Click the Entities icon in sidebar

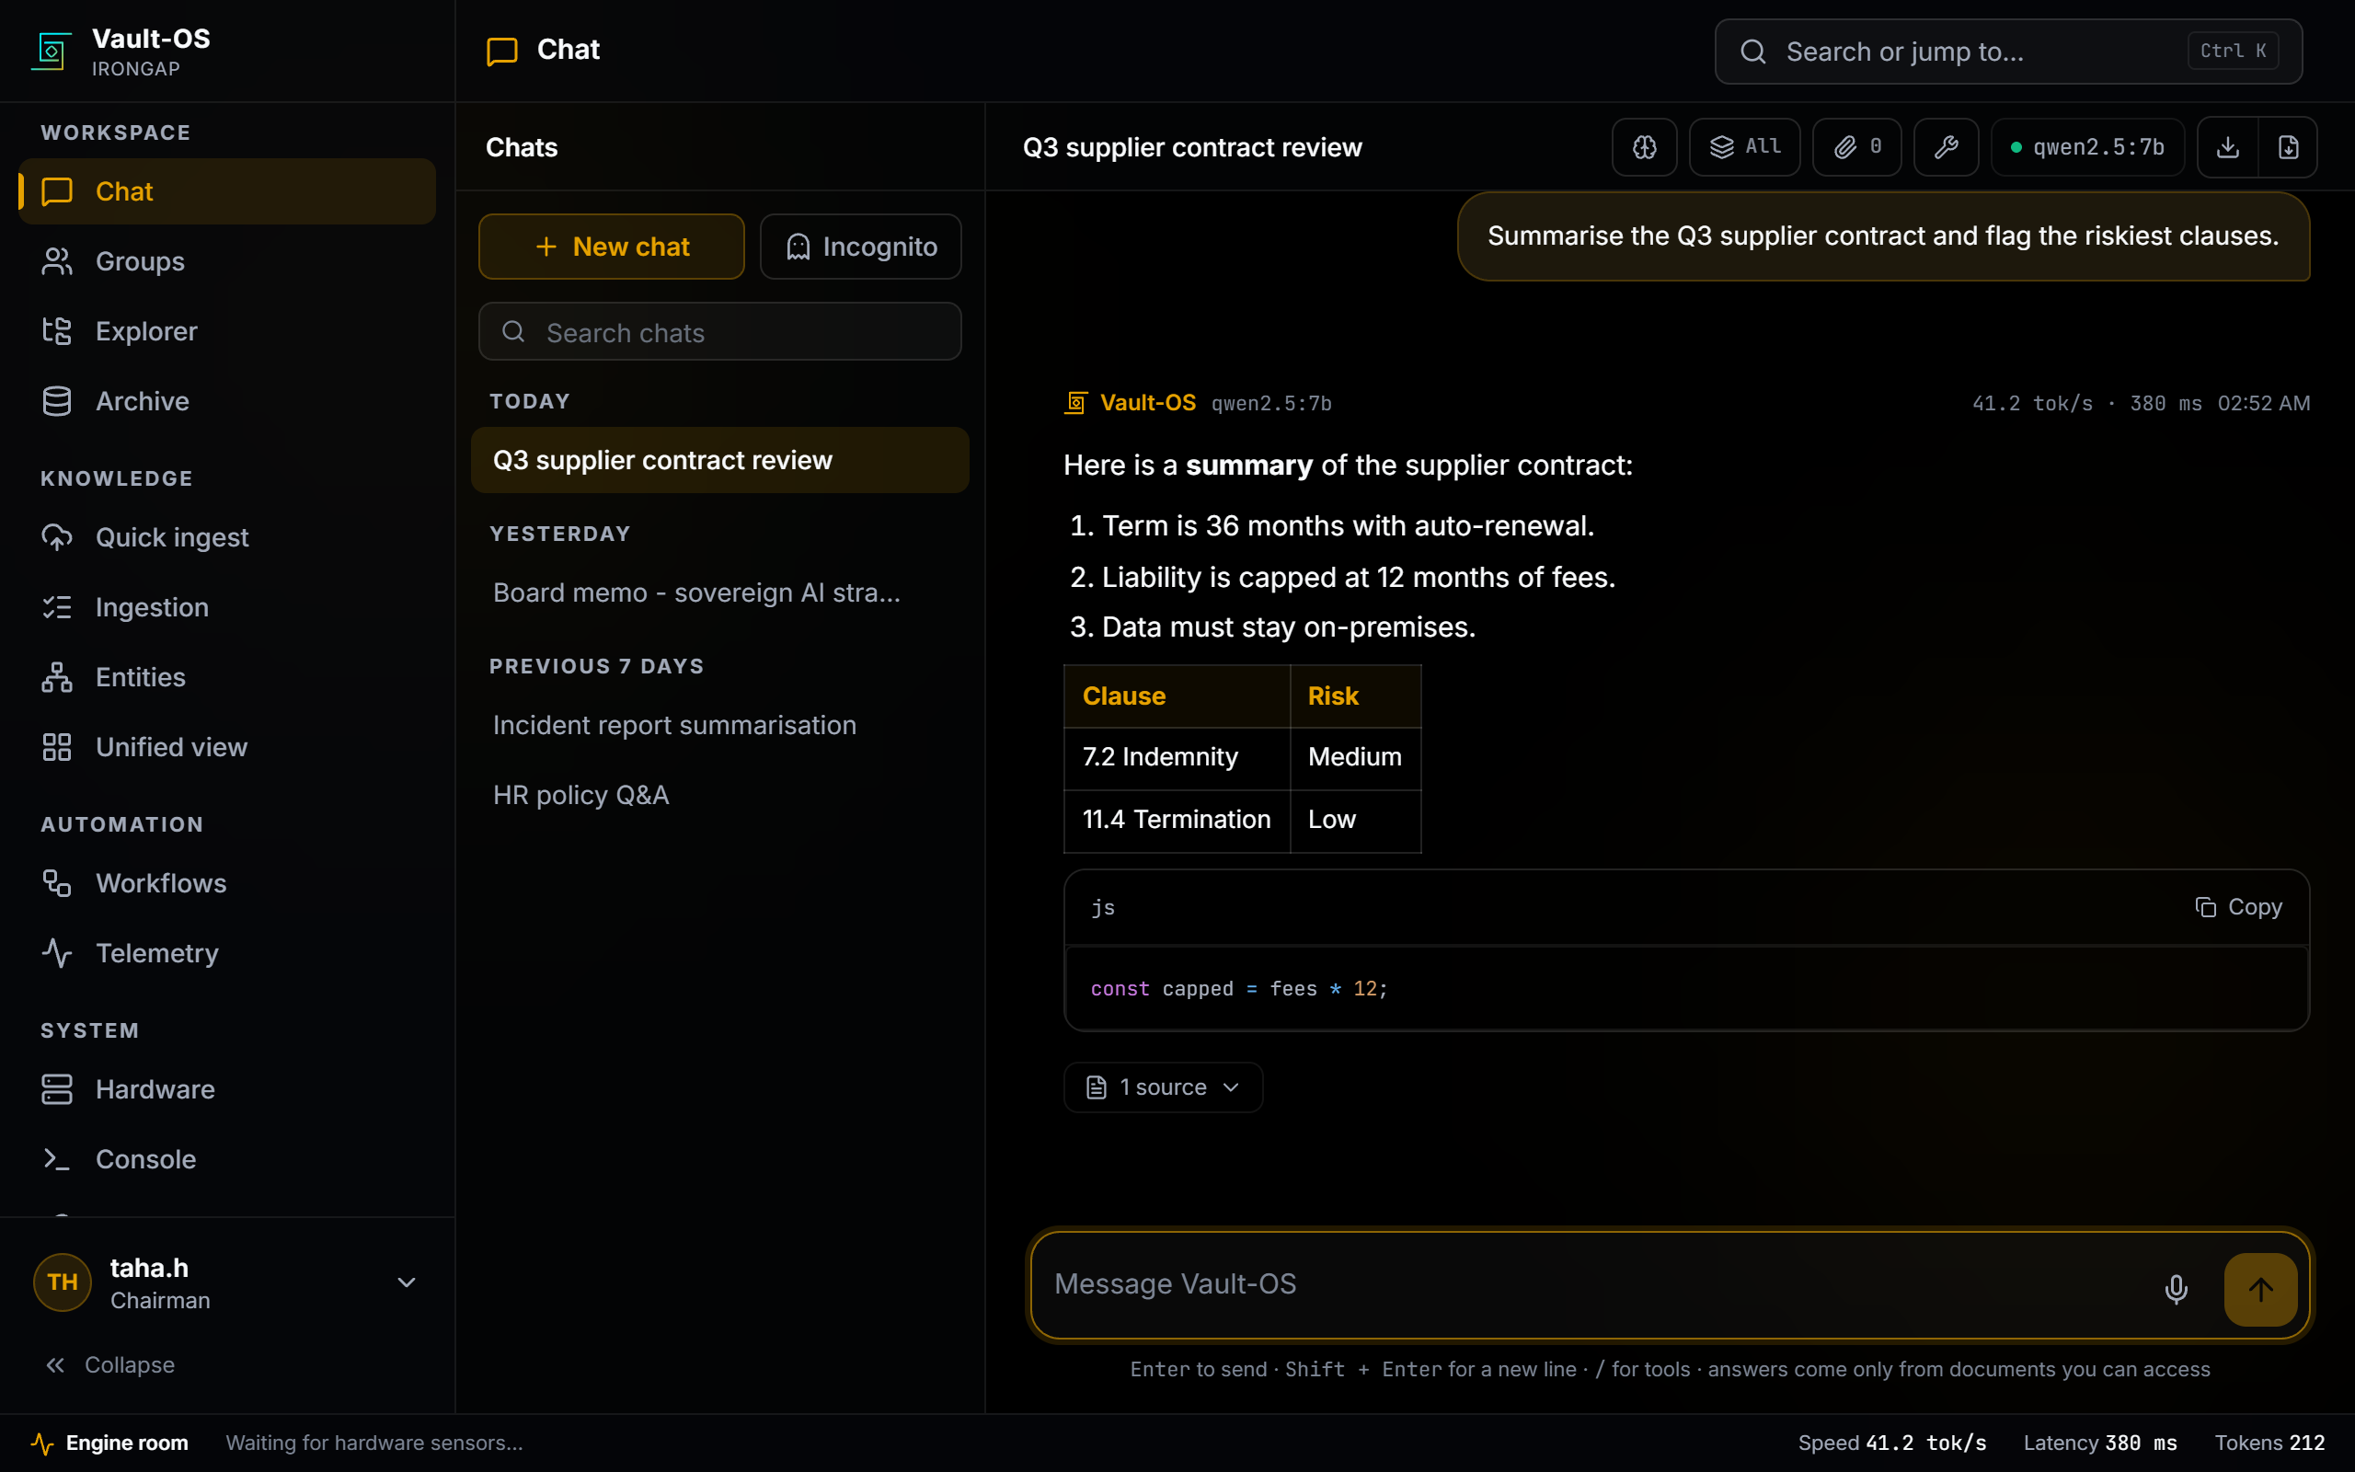[x=56, y=678]
